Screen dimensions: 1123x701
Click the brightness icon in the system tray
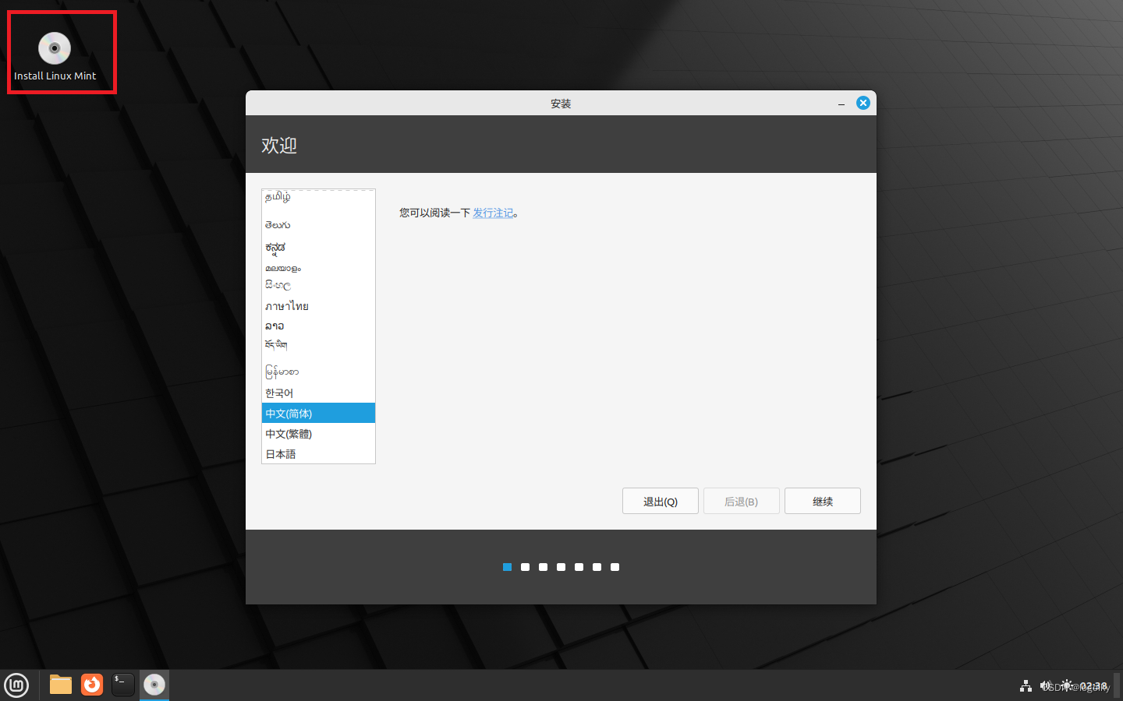(1066, 685)
